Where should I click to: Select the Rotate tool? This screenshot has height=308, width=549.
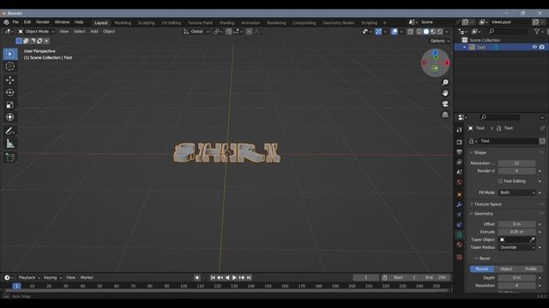[9, 92]
